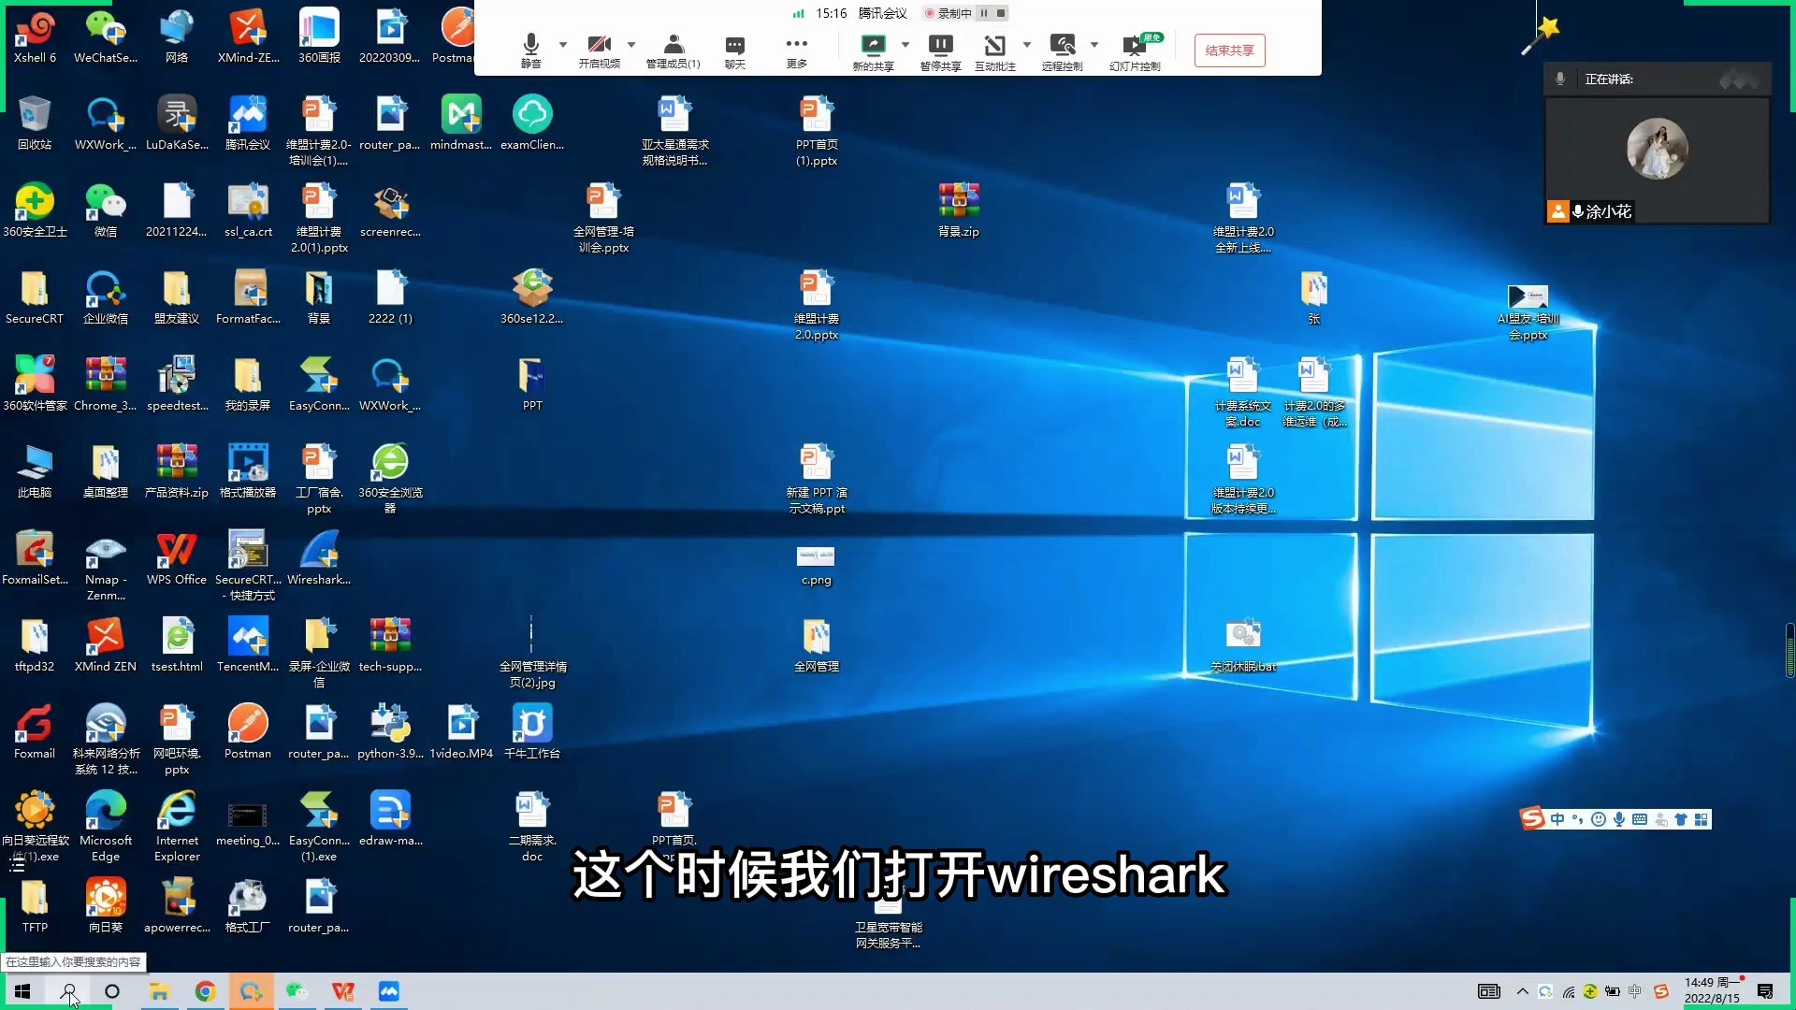Select c.png image file
The height and width of the screenshot is (1010, 1796).
[817, 566]
